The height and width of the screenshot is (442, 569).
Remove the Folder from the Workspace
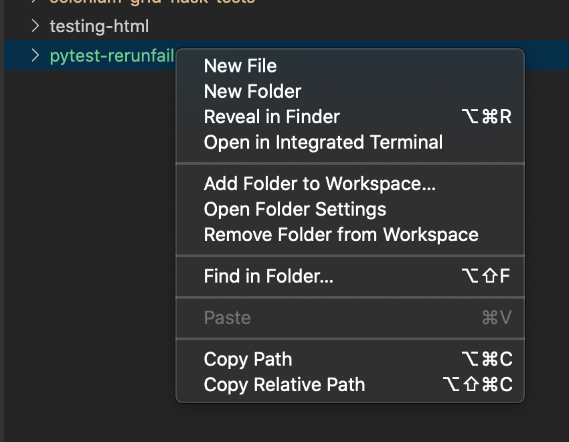pos(341,234)
